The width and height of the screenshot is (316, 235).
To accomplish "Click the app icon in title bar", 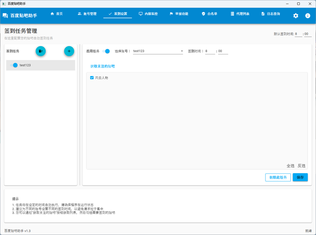I will (4, 4).
